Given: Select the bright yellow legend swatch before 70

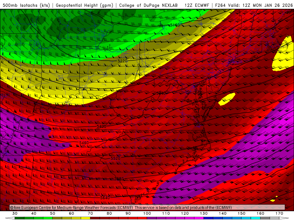Looking at the screenshot, I should coord(86,218).
